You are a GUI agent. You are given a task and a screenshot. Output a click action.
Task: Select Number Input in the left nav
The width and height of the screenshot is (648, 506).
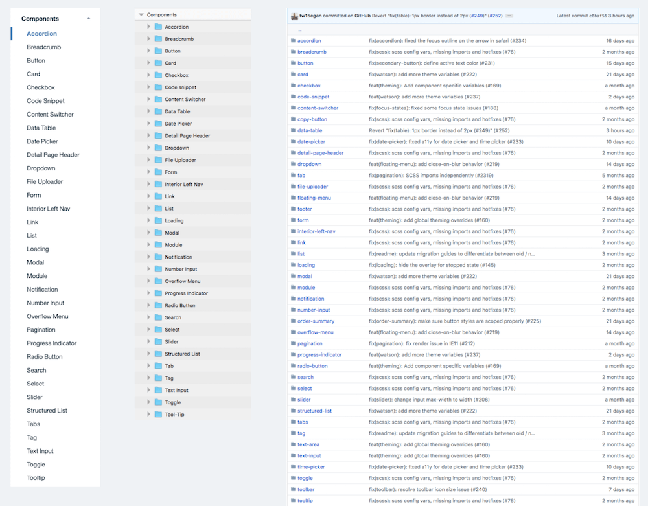[45, 303]
